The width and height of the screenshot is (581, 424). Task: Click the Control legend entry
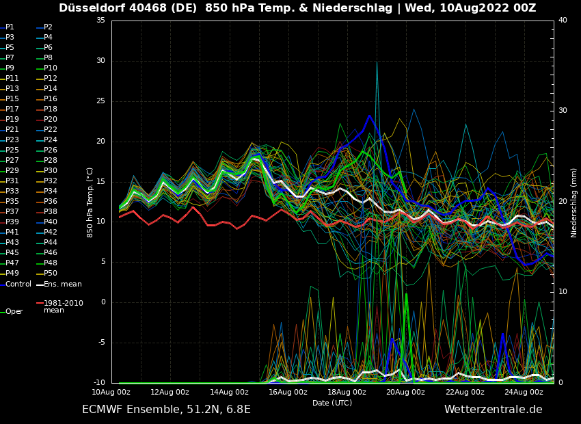click(x=18, y=284)
